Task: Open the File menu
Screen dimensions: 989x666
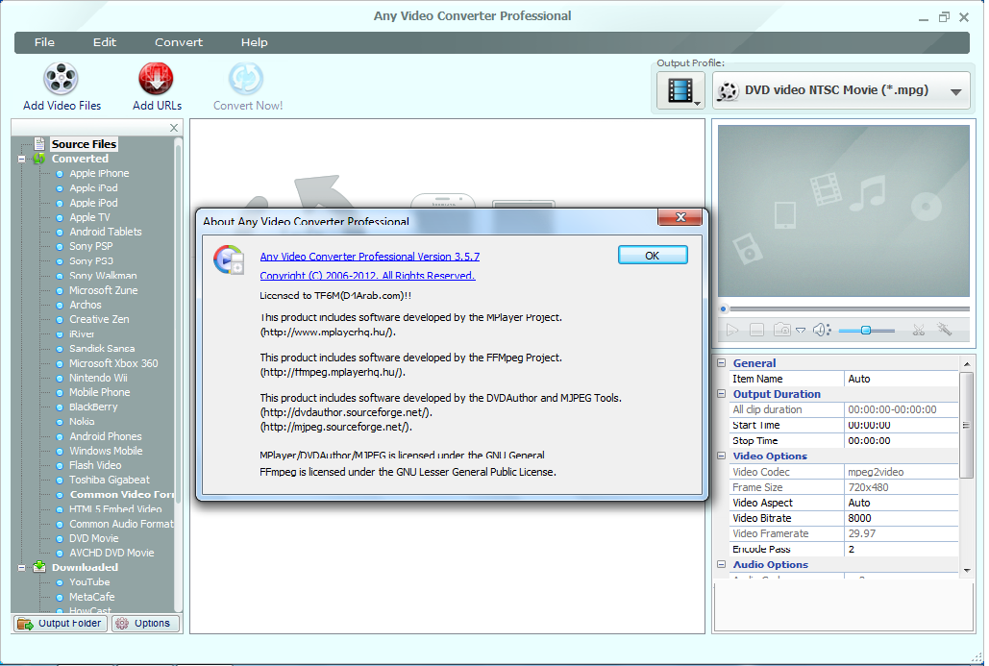Action: [44, 42]
